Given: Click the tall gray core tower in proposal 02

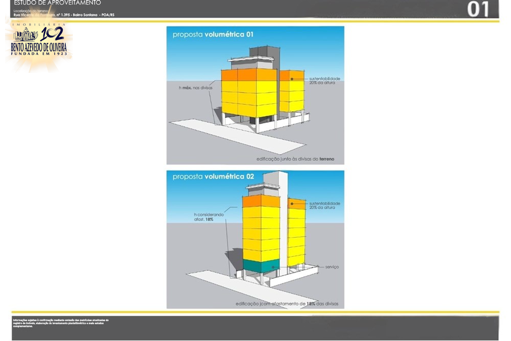Looking at the screenshot, I should click(x=283, y=220).
